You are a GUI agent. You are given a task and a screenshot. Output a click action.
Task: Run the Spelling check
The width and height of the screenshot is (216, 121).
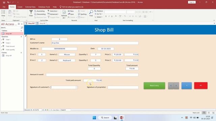click(x=82, y=14)
